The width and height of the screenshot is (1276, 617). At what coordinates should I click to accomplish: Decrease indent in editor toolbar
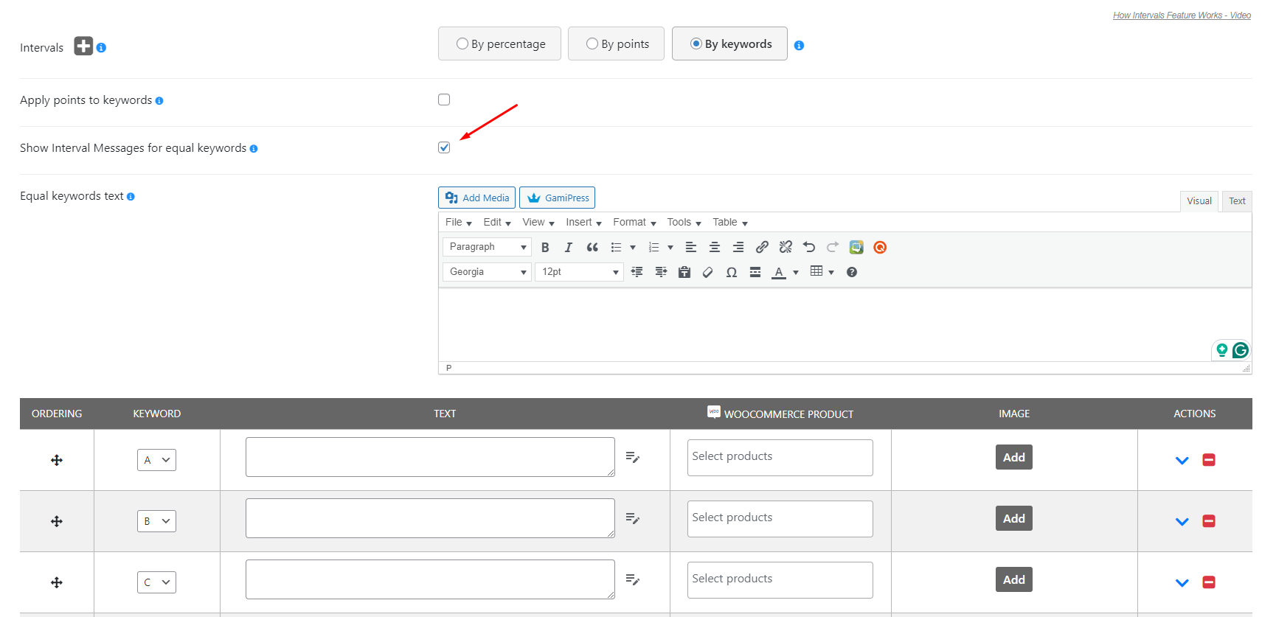coord(637,272)
